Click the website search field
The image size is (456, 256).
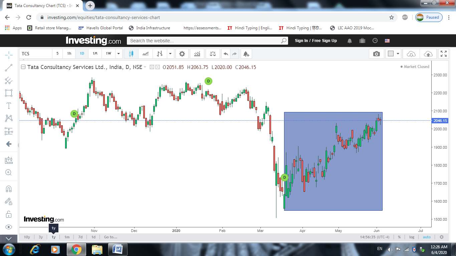(x=207, y=41)
